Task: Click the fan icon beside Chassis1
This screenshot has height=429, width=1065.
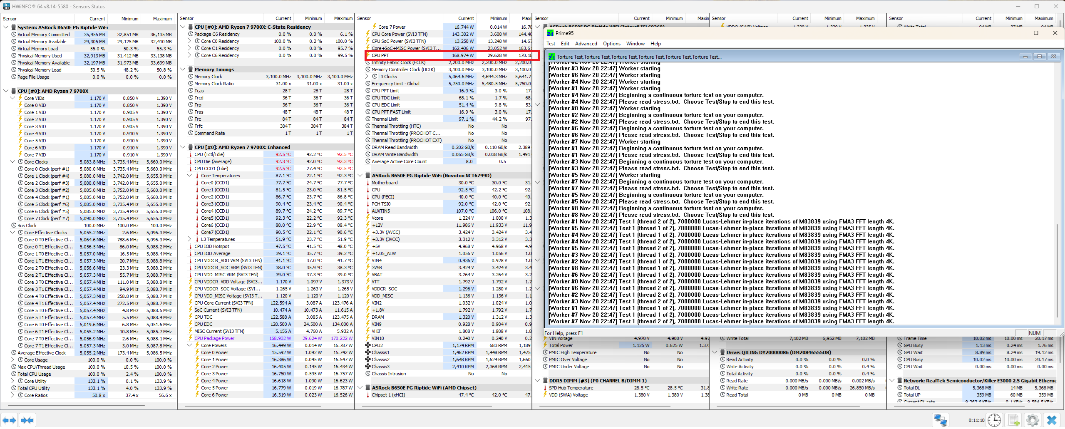Action: (368, 352)
